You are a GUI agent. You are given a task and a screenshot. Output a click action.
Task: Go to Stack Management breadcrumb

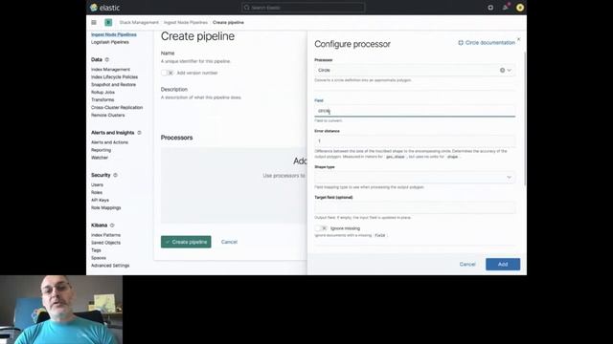pyautogui.click(x=139, y=23)
